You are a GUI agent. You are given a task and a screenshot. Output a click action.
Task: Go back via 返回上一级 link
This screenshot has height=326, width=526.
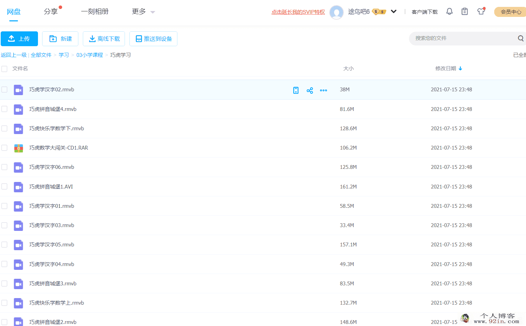[13, 55]
